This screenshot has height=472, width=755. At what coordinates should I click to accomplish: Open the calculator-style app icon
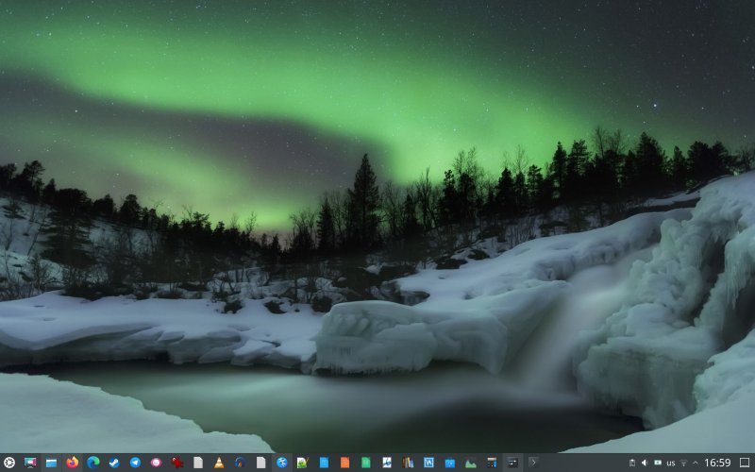click(492, 463)
